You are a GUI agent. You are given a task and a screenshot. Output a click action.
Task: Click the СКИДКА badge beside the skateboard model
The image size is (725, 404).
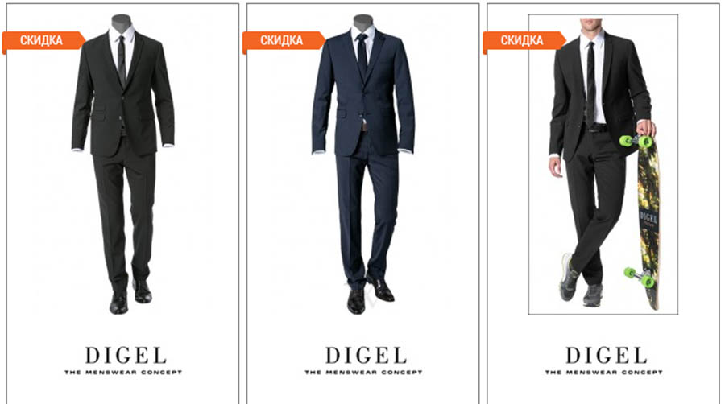[x=524, y=40]
